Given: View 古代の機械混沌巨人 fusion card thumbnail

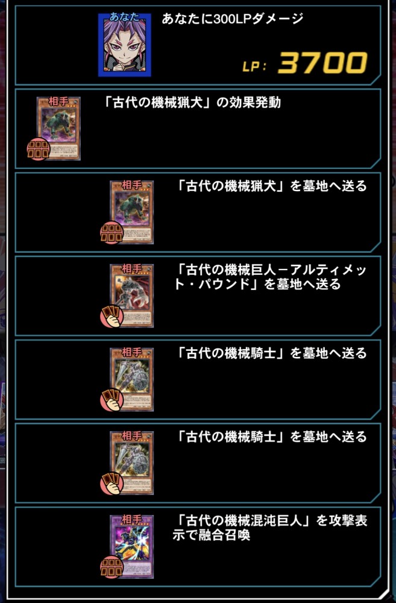Looking at the screenshot, I should click(131, 546).
